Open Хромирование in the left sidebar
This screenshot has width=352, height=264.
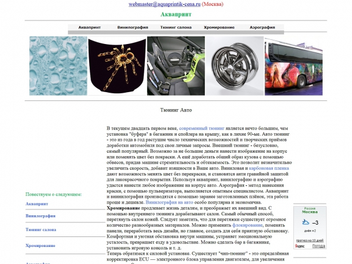coord(40,246)
